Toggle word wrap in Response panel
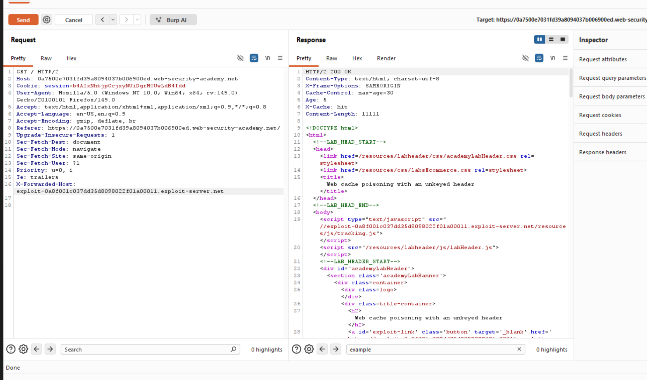Viewport: 647px width, 380px height. tap(539, 58)
